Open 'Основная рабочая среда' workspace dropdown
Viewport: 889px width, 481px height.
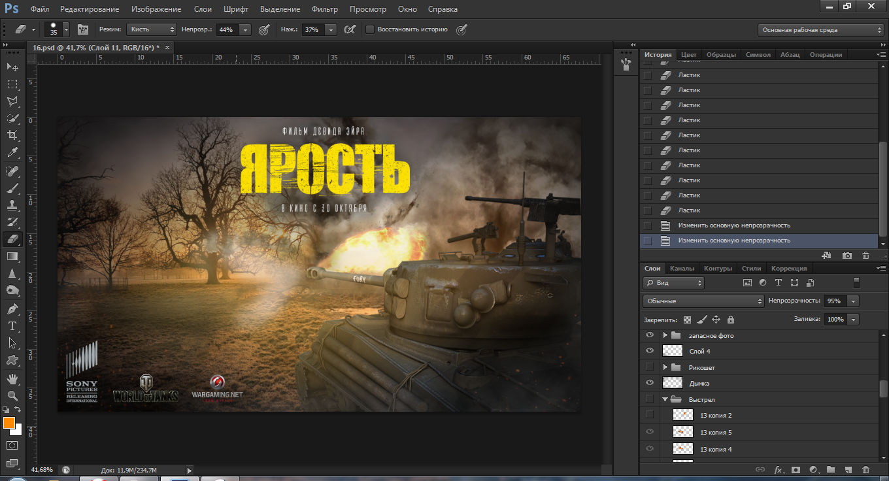coord(820,29)
